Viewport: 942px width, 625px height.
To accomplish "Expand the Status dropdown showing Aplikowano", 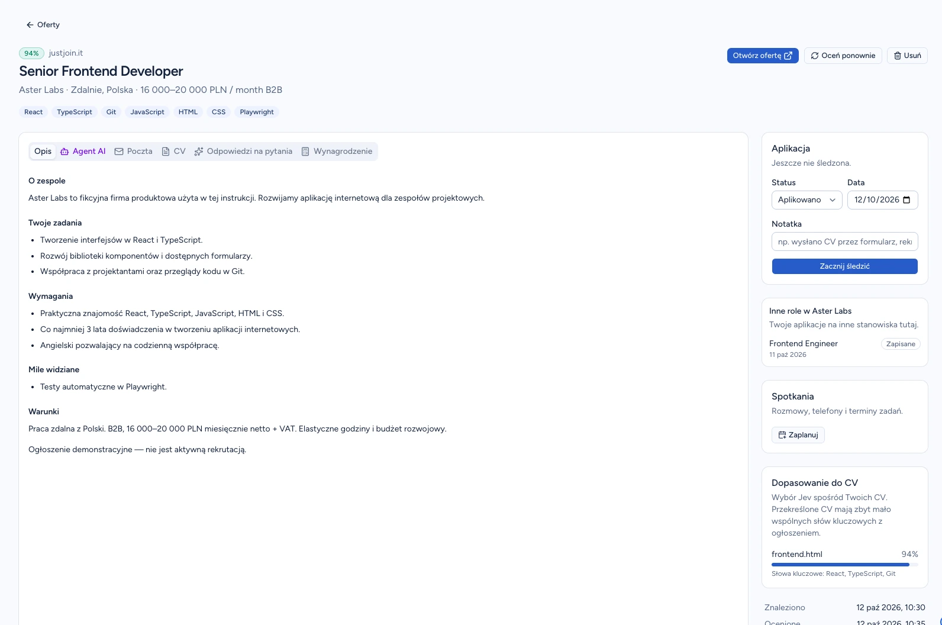I will 807,200.
